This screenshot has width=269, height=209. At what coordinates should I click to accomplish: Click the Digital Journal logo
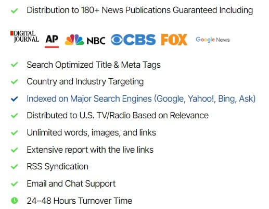24,36
